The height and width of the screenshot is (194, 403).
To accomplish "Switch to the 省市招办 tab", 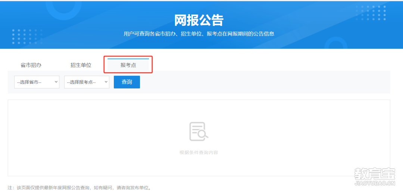I will tap(31, 65).
